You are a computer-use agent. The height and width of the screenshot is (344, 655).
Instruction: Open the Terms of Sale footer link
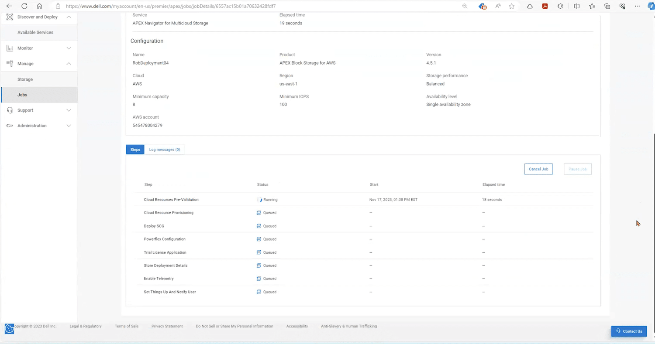click(x=127, y=326)
